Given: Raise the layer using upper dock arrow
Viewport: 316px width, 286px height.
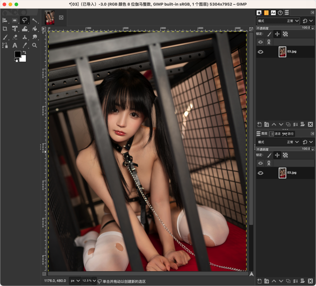Looking at the screenshot, I should tap(274, 124).
